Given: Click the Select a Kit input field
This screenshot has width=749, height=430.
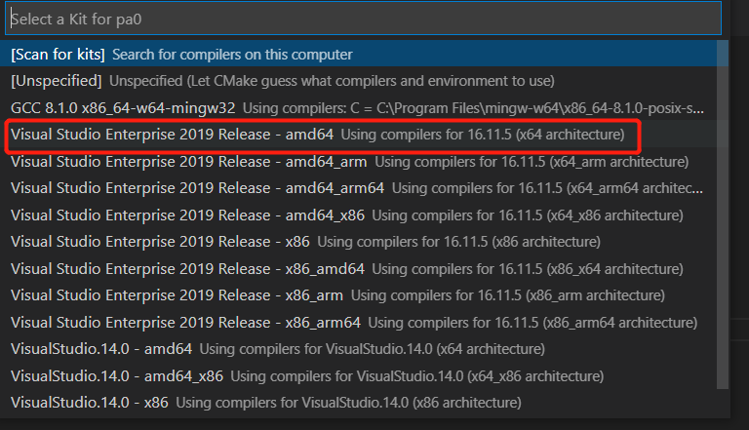Looking at the screenshot, I should pos(363,20).
